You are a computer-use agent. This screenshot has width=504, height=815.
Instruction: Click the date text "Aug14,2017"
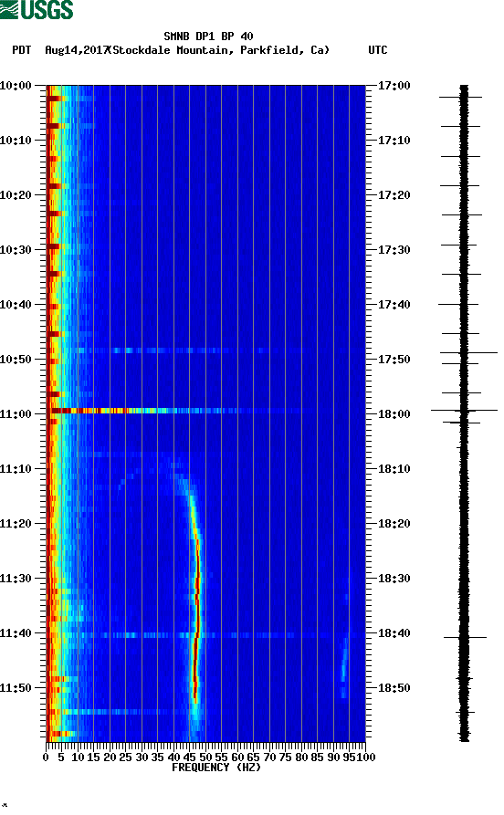[77, 50]
